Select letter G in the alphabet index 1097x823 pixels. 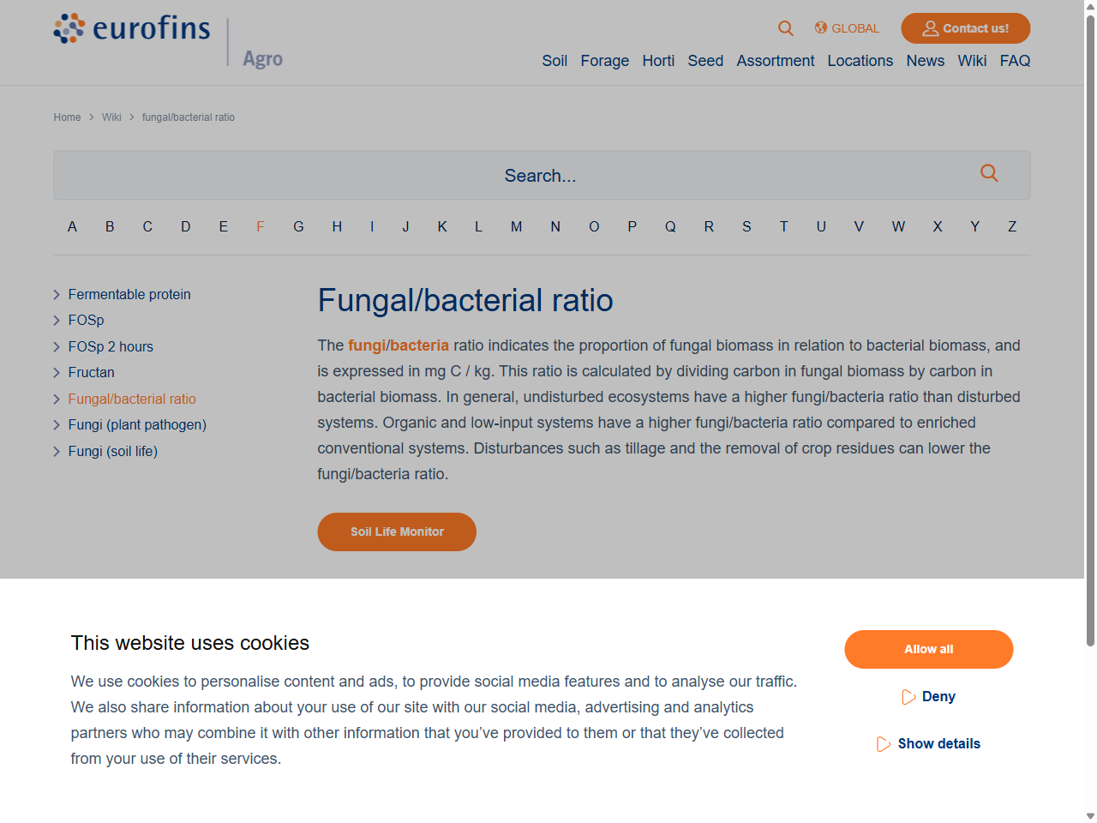click(x=298, y=227)
